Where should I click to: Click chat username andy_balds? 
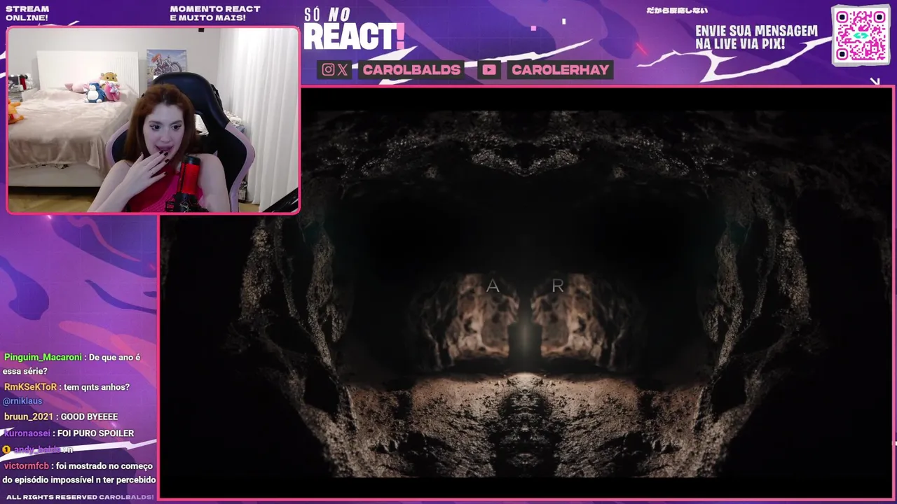[x=36, y=449]
